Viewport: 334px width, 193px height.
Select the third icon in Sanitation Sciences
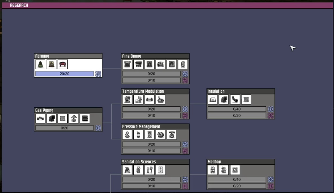coord(149,170)
